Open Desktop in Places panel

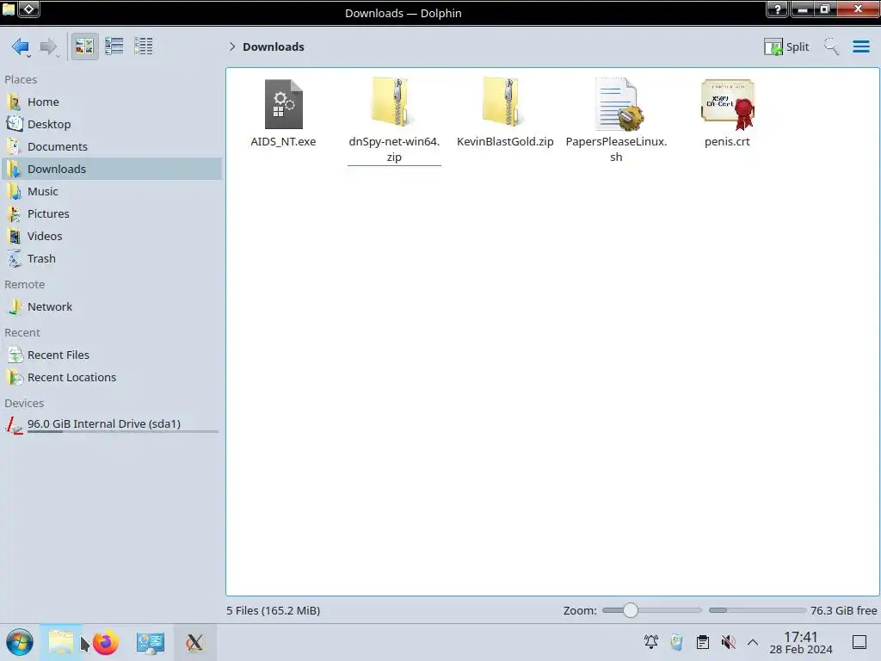click(x=111, y=124)
